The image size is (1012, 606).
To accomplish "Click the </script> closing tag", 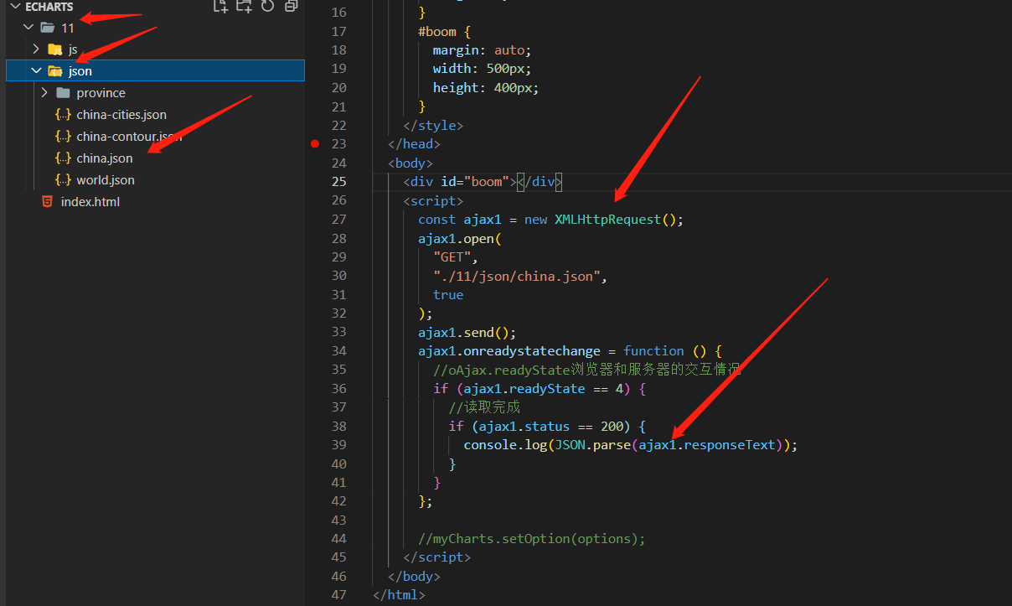I will (436, 557).
